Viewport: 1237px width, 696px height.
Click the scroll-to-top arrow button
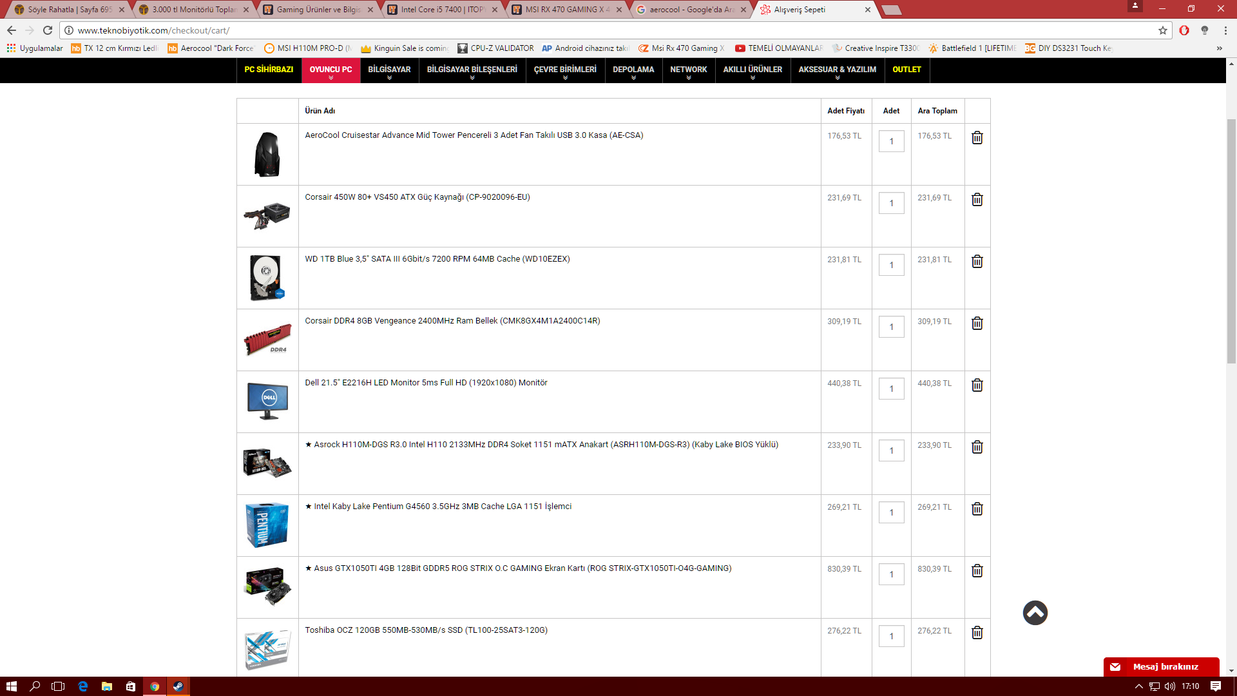point(1035,613)
